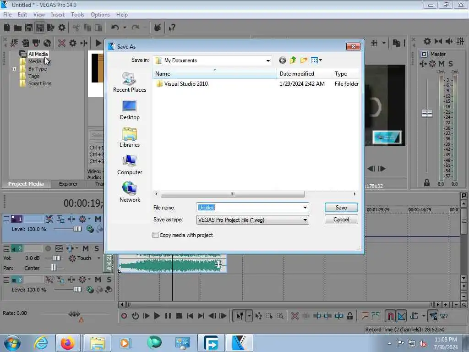
Task: Click the Stop button in transport bar
Action: point(179,316)
